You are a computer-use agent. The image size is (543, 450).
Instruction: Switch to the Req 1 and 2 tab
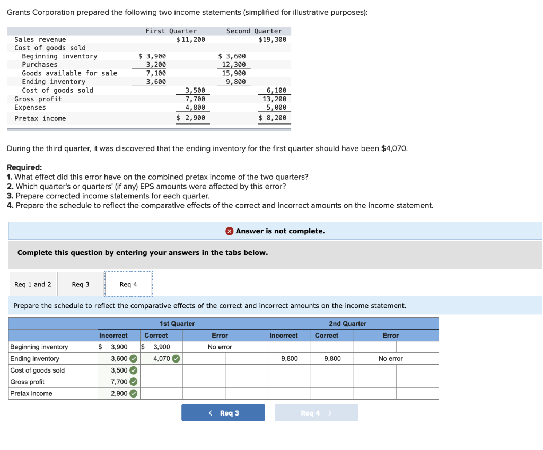pyautogui.click(x=32, y=284)
